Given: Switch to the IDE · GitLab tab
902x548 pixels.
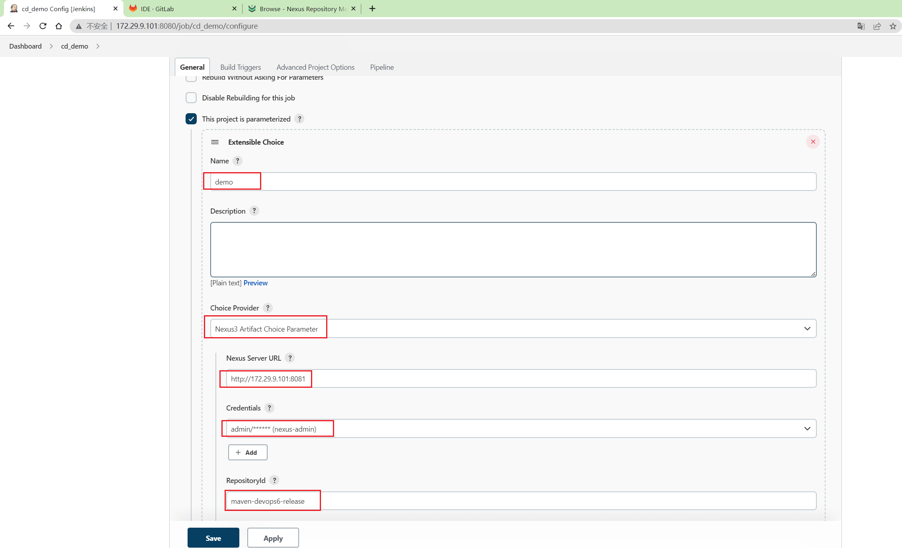Looking at the screenshot, I should pos(183,8).
